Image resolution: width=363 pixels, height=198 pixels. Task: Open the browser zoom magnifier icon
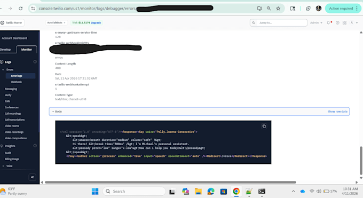[x=269, y=9]
